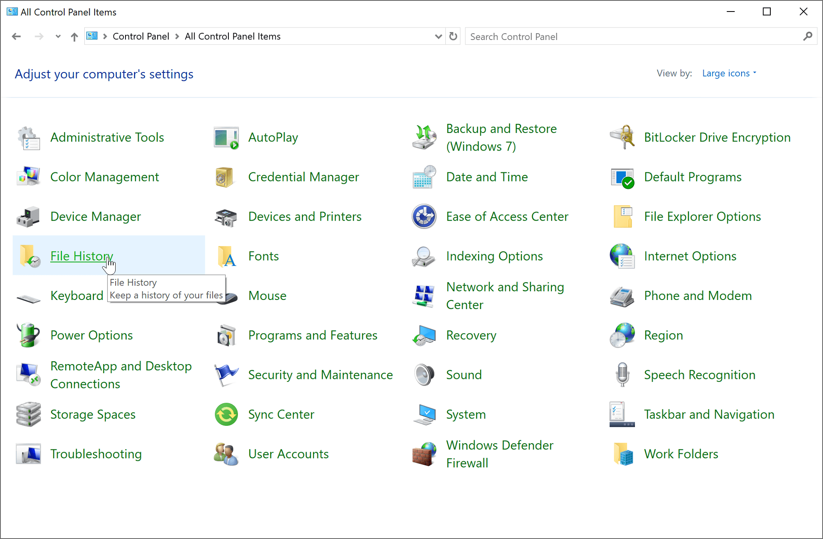Open the Keyboard link

click(77, 296)
